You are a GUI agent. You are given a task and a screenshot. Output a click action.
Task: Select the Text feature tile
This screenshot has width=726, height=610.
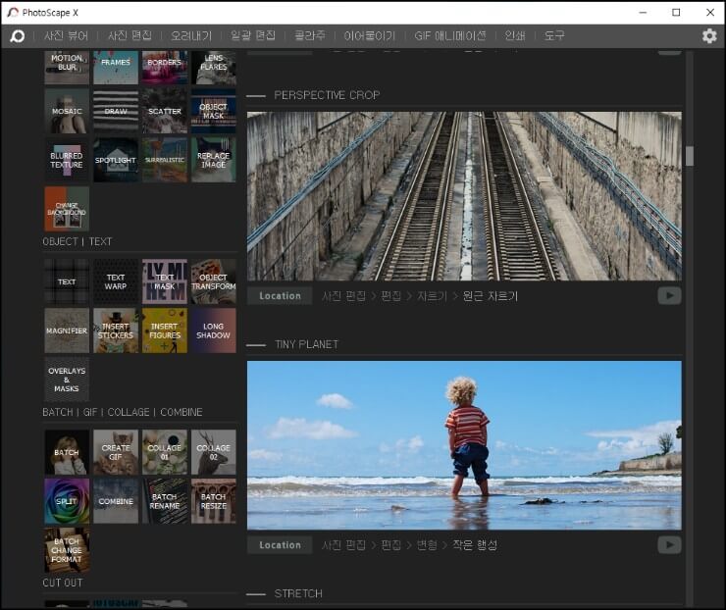pyautogui.click(x=67, y=281)
